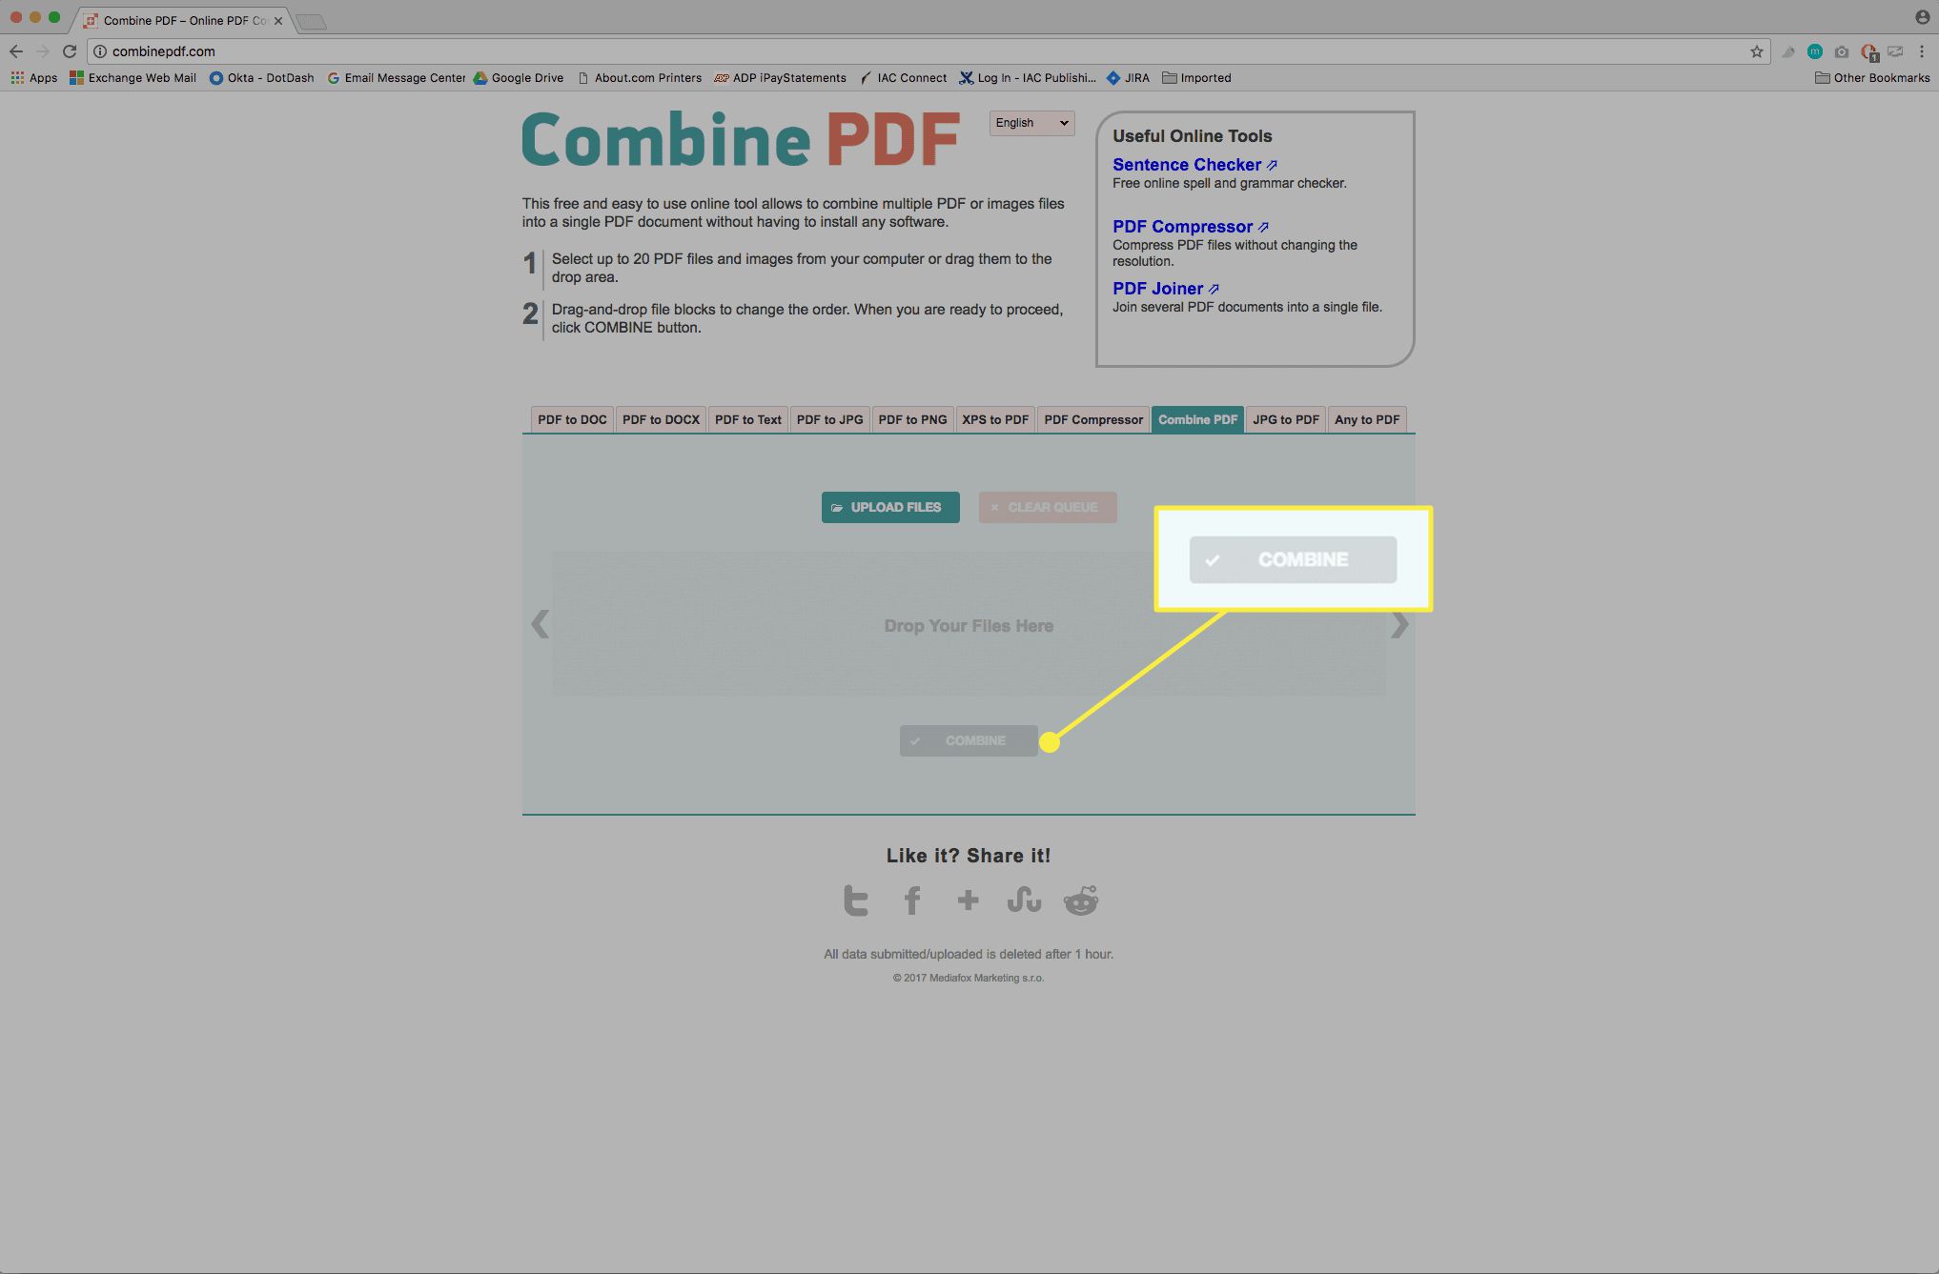Expand the PDF to DOC tab
Viewport: 1939px width, 1274px height.
pyautogui.click(x=569, y=418)
